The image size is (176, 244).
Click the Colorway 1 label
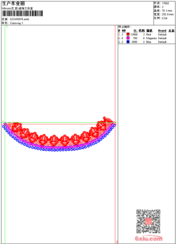click(x=16, y=23)
